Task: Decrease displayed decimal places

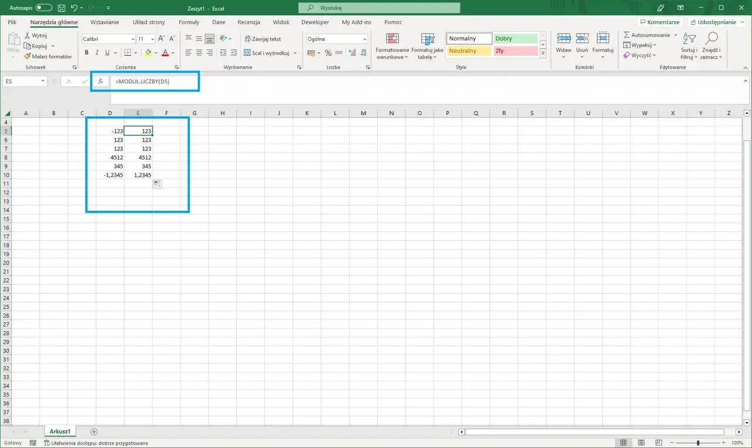Action: 362,53
